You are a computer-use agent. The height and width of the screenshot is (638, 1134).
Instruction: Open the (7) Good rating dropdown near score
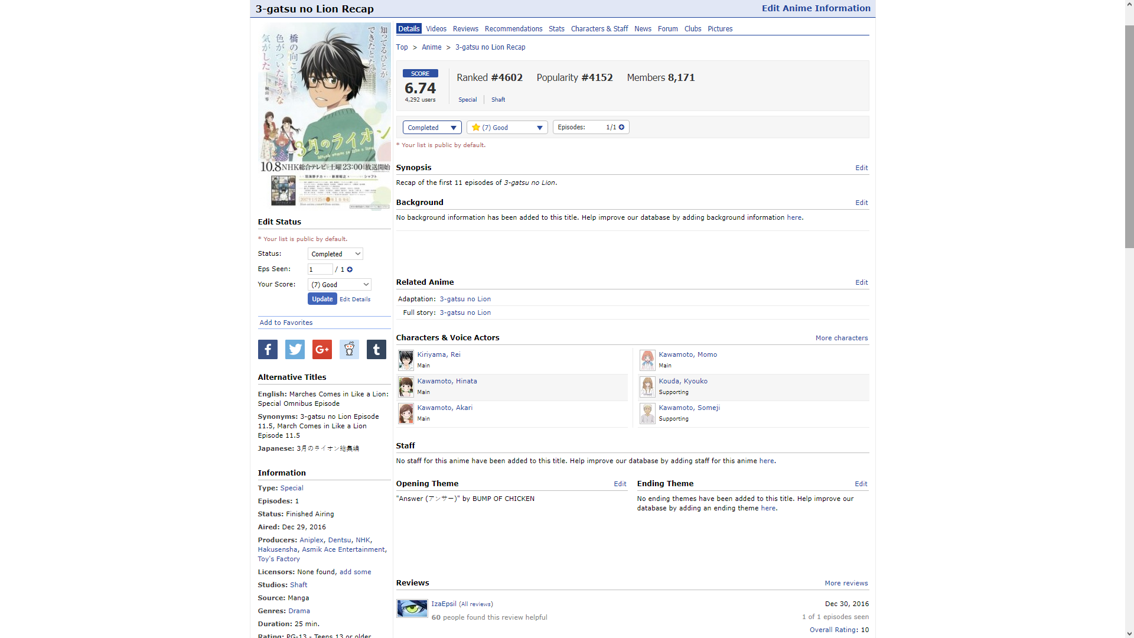(x=507, y=128)
